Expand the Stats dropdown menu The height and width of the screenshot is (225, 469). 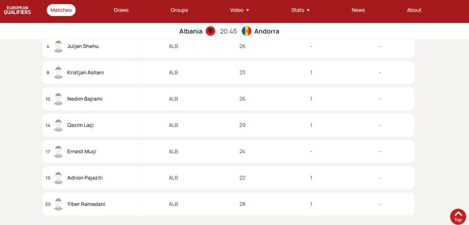point(300,10)
